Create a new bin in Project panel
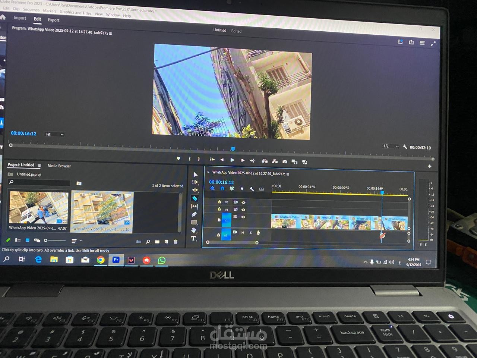 [157, 242]
